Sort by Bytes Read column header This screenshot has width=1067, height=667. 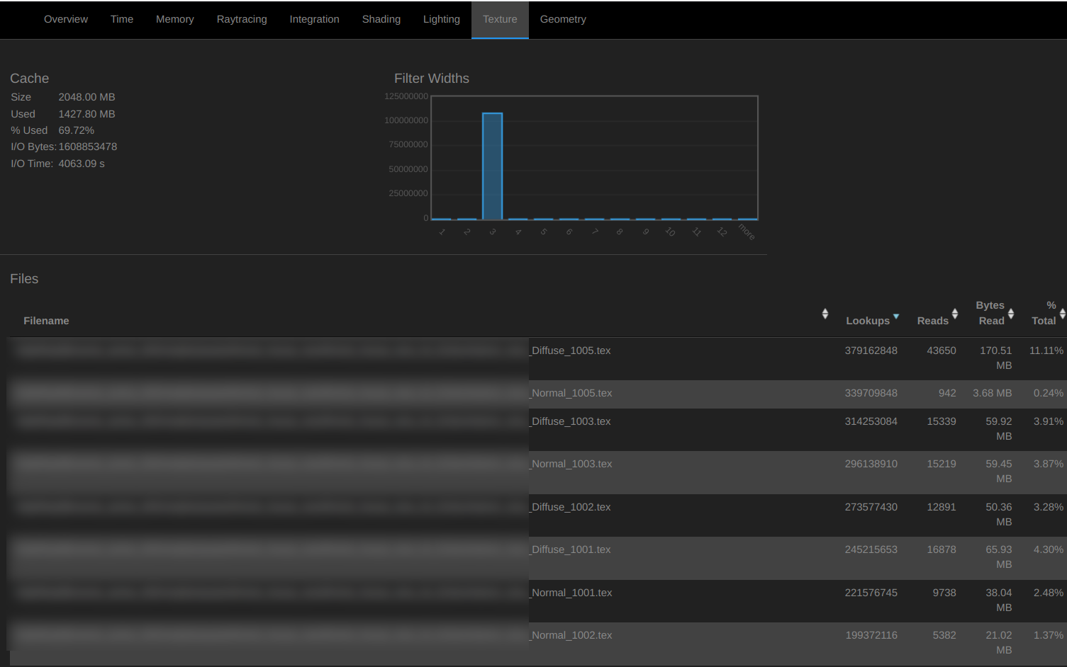990,313
